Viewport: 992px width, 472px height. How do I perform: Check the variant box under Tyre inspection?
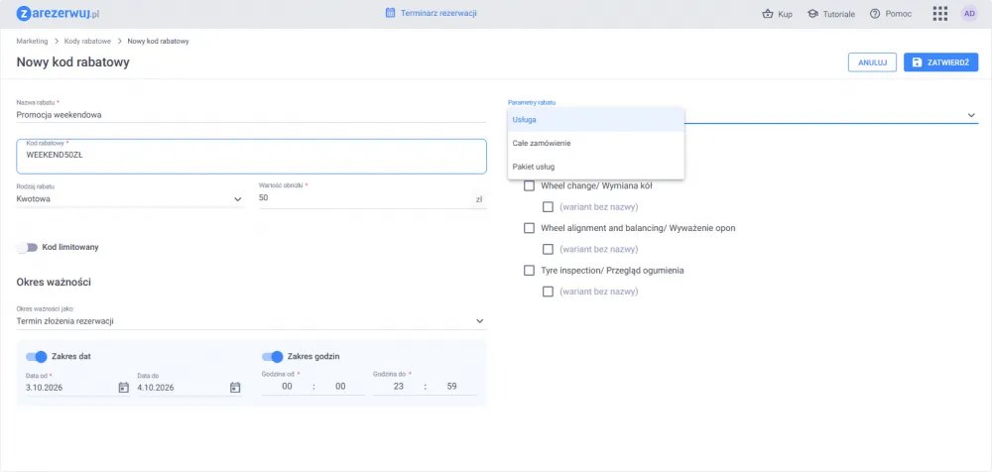coord(548,292)
